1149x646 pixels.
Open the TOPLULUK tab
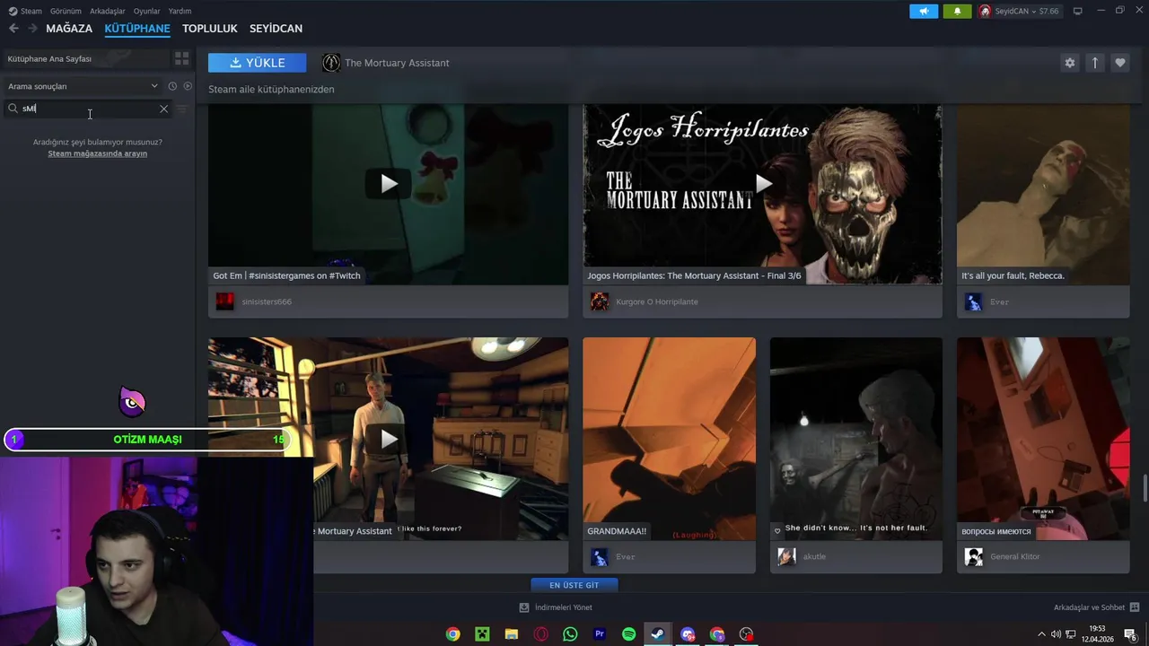pyautogui.click(x=210, y=29)
